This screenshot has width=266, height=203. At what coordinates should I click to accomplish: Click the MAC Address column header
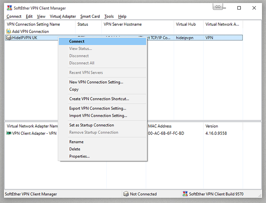coord(175,126)
